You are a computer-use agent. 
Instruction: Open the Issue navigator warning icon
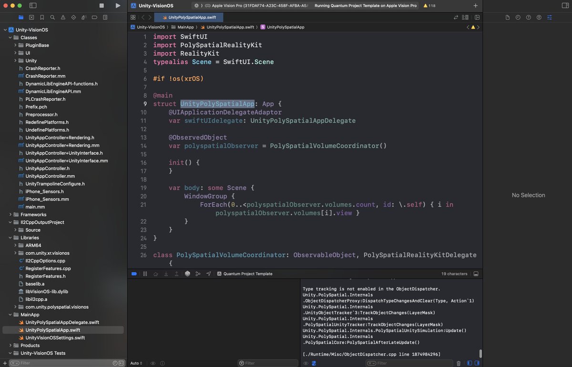[63, 17]
